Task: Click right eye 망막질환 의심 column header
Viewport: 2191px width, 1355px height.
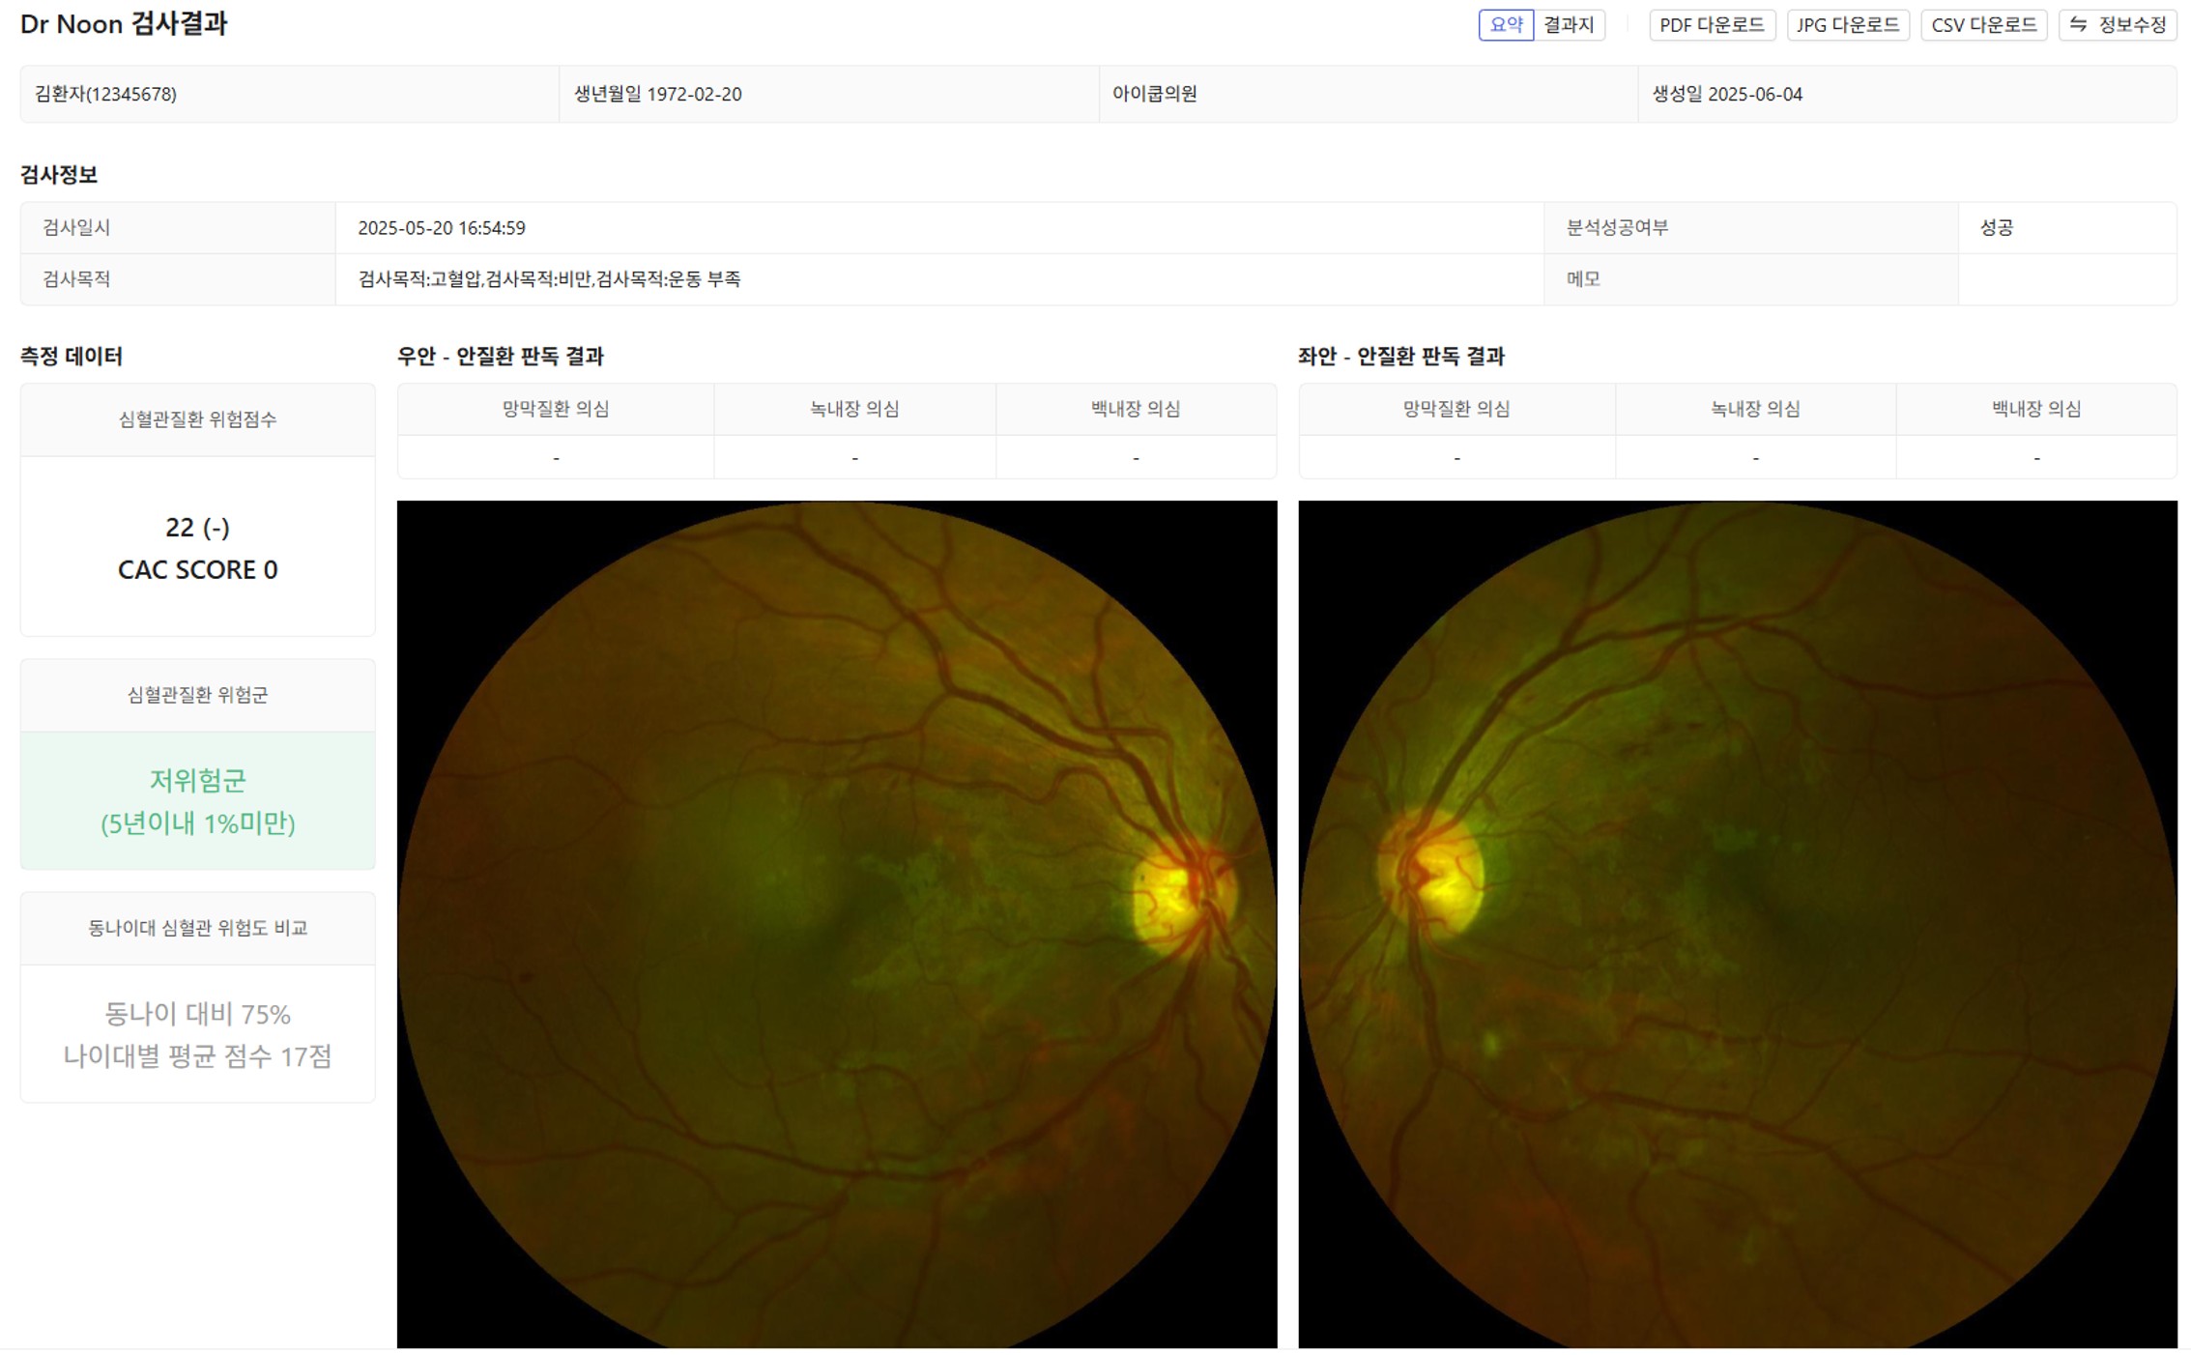Action: 555,409
